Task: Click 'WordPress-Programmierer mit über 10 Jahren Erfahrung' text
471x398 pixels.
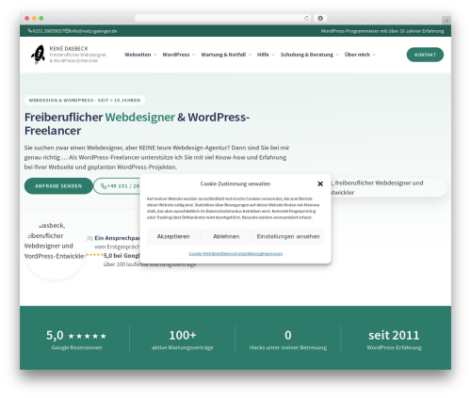Action: click(382, 31)
